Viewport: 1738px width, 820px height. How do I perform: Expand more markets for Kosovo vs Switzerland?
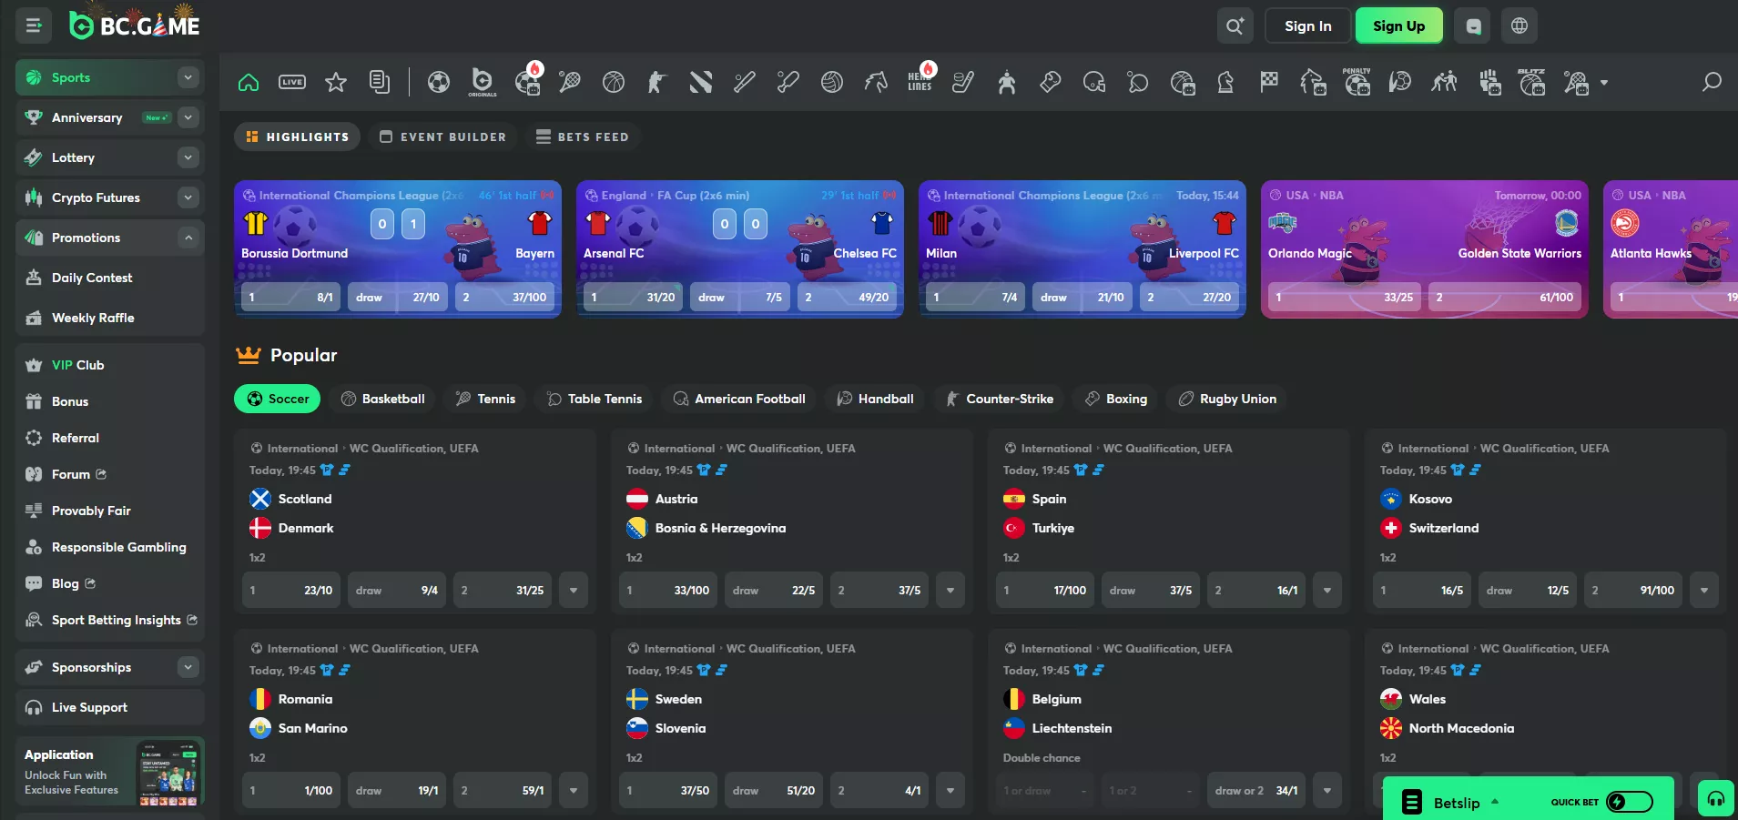[1704, 591]
